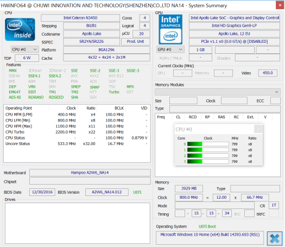This screenshot has width=285, height=247.
Task: Click the Intel Graphics GPU logo
Action: pyautogui.click(x=170, y=29)
